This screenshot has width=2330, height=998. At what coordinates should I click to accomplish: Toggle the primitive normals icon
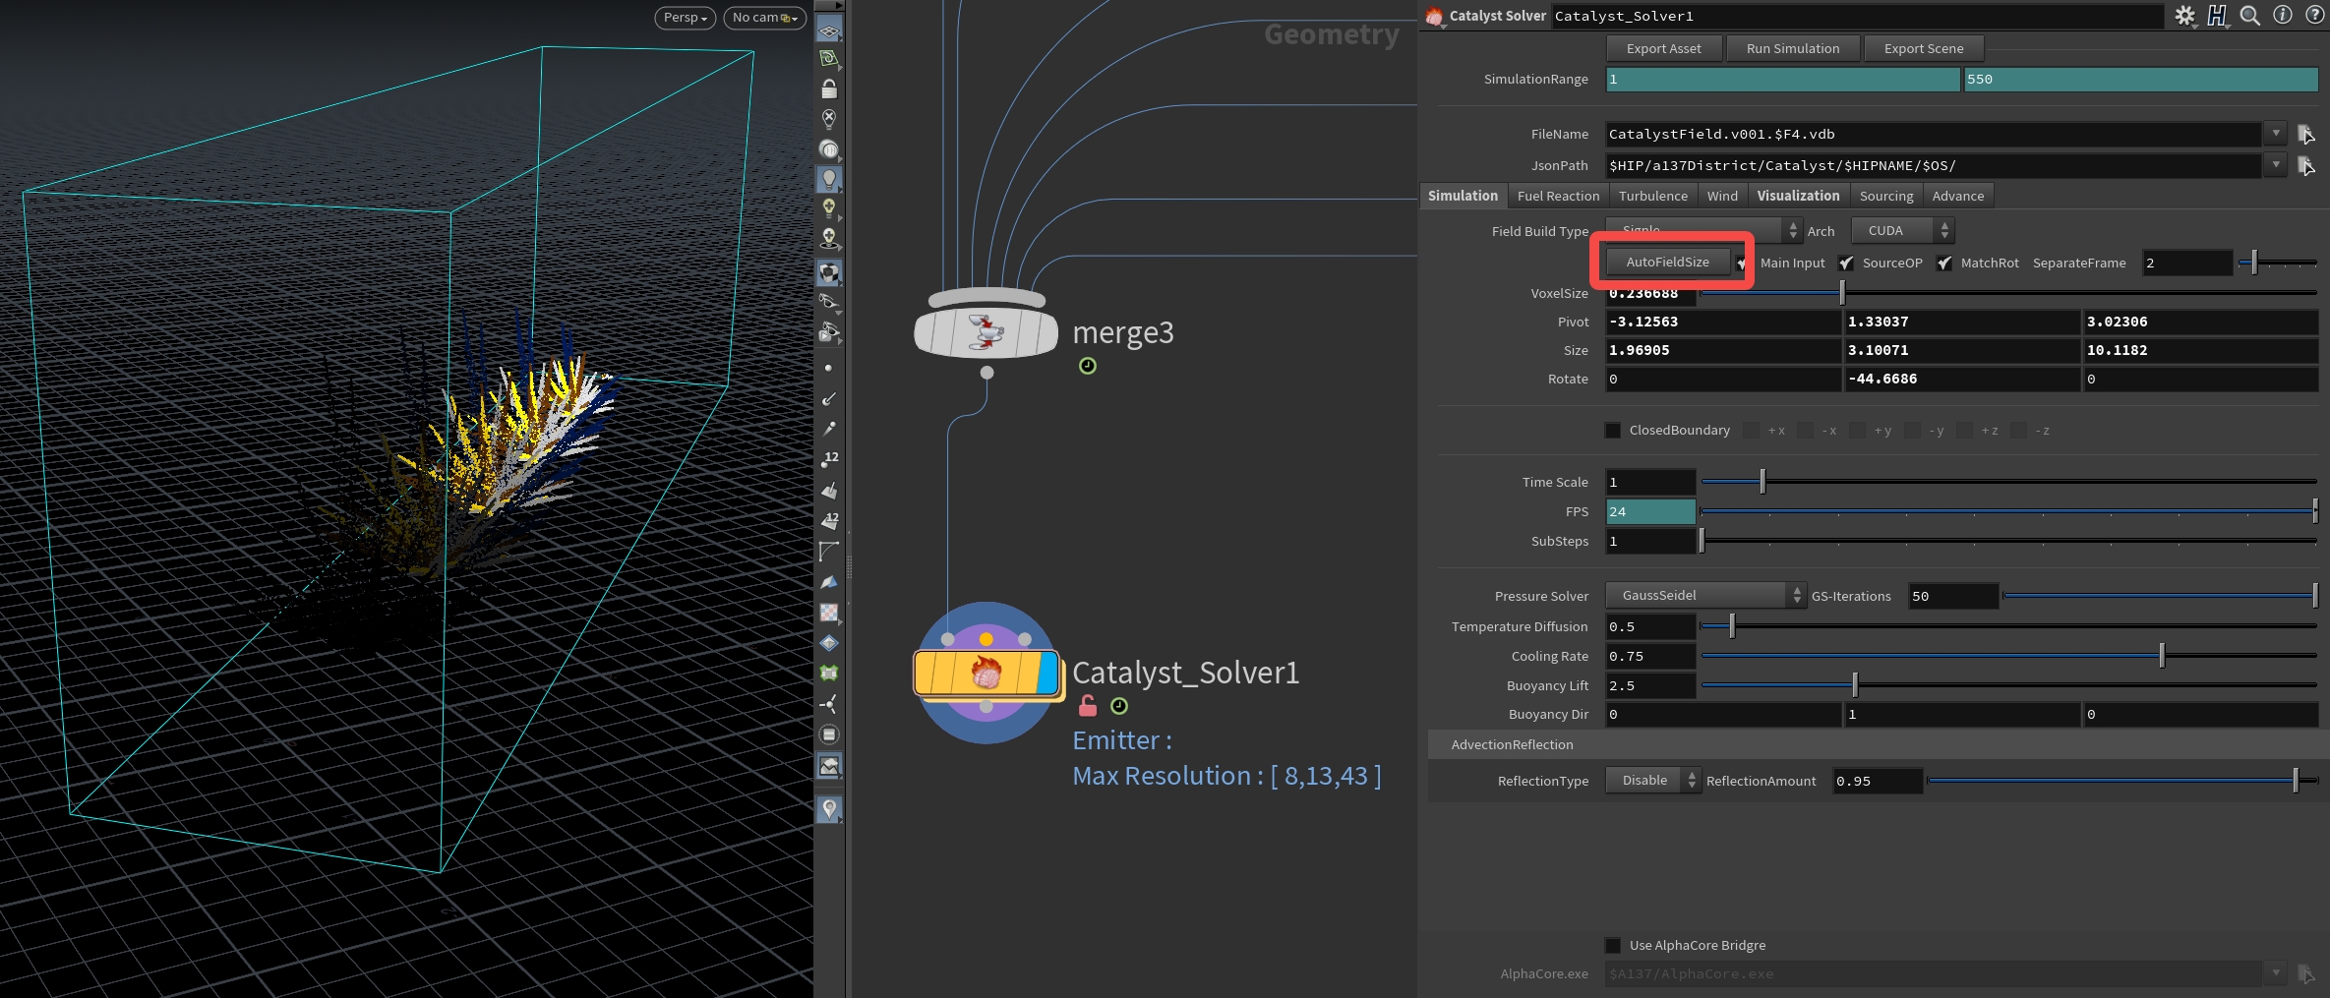coord(829,490)
